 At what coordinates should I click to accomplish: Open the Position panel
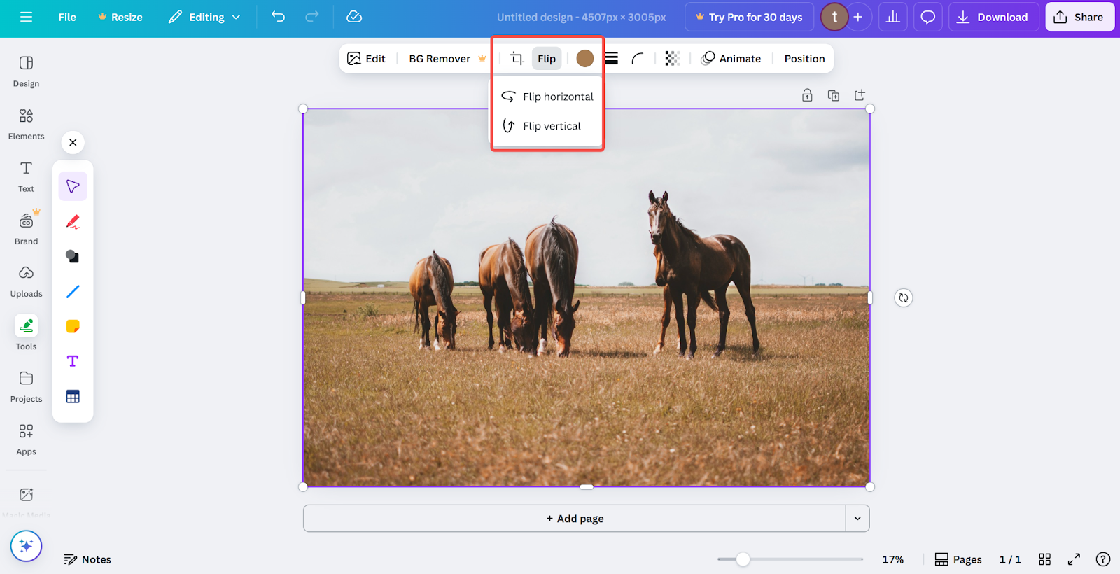(x=804, y=59)
